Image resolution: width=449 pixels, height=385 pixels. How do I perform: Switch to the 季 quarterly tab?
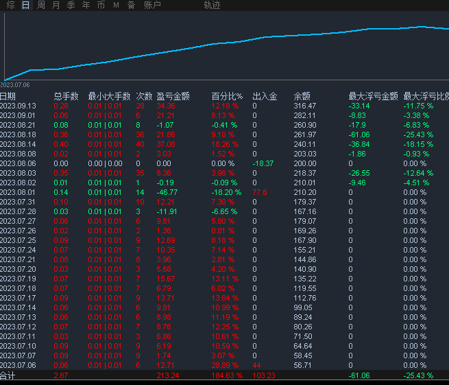tap(71, 5)
